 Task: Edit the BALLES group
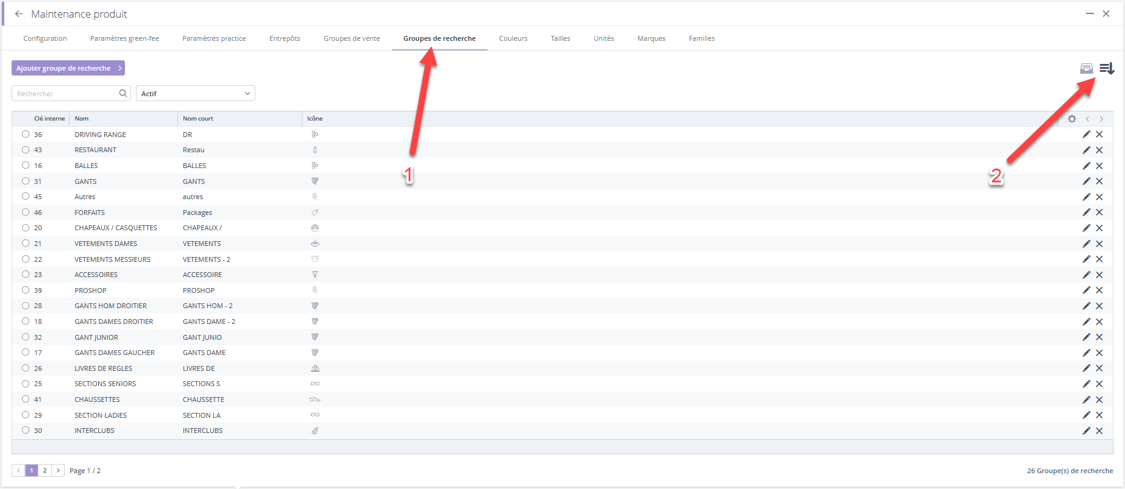1086,166
